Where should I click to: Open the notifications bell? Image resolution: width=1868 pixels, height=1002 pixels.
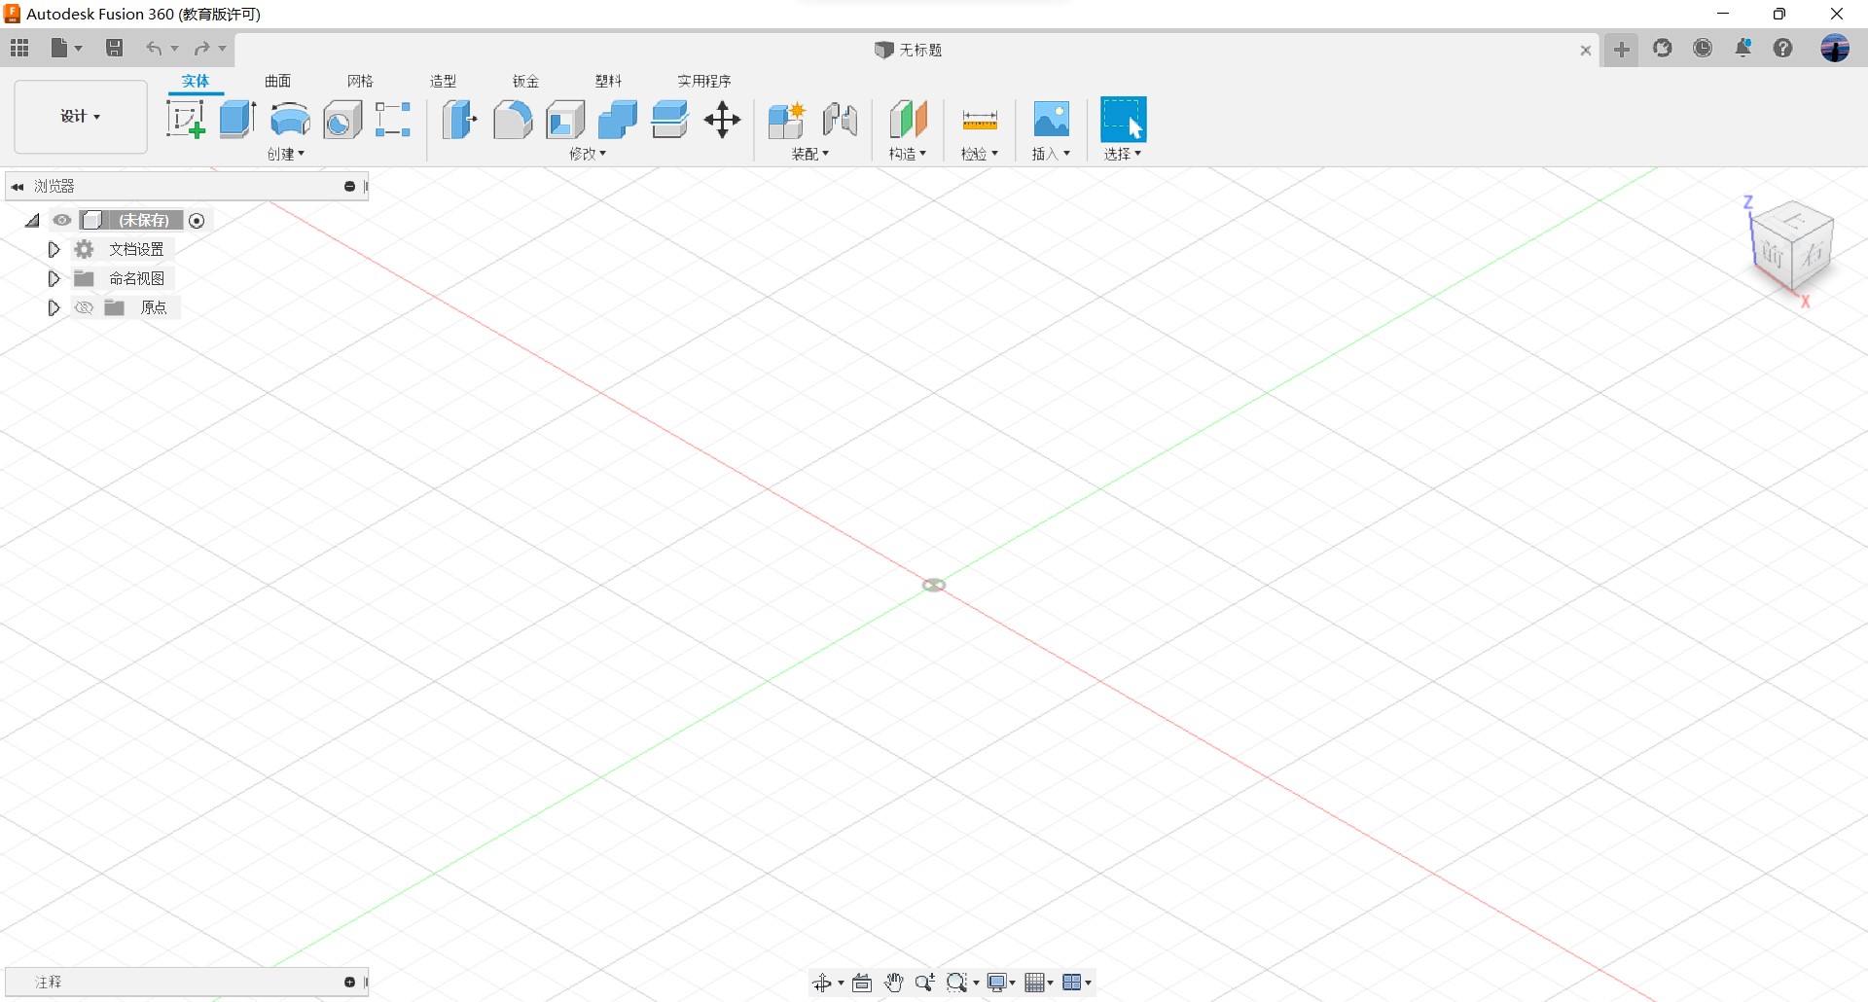coord(1742,48)
